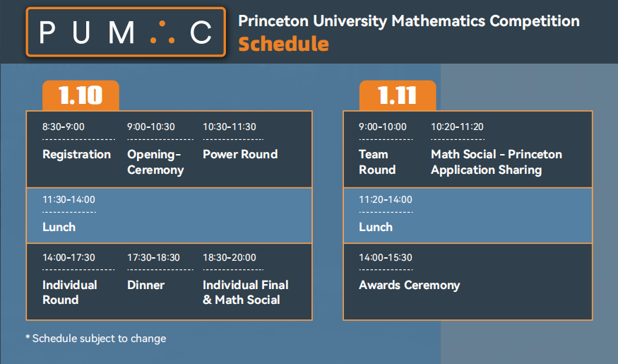Image resolution: width=618 pixels, height=364 pixels.
Task: Select the Power Round event
Action: 240,154
